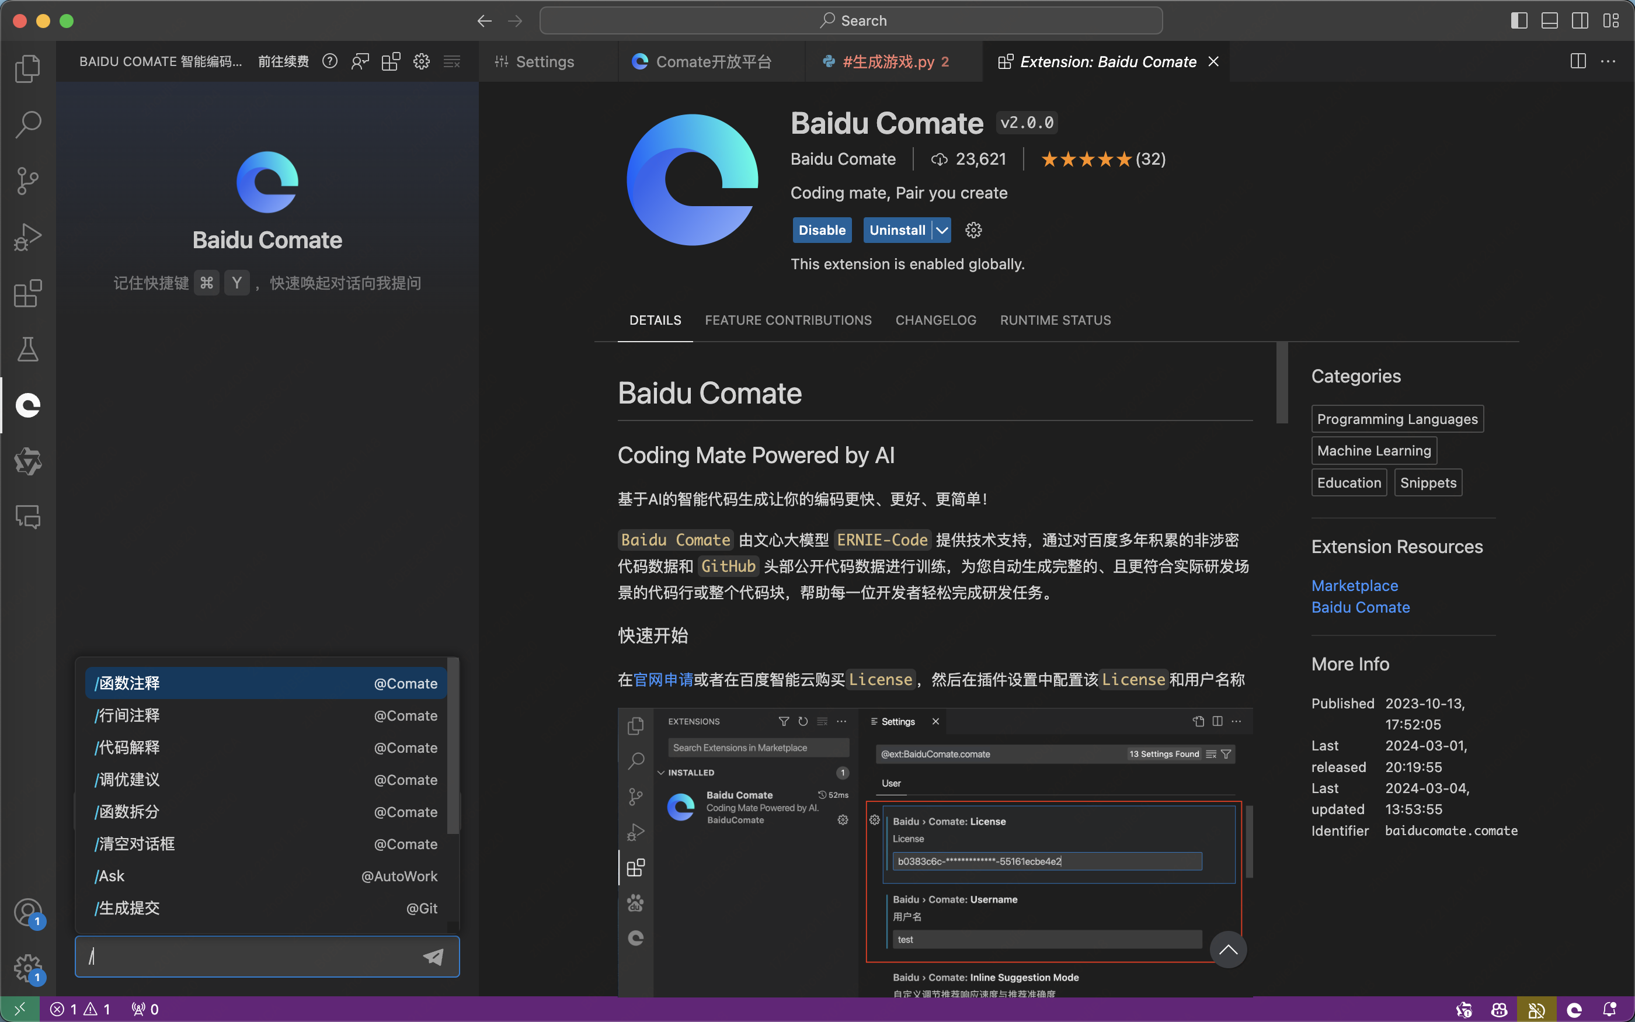This screenshot has height=1022, width=1635.
Task: Open the Extensions view in activity bar
Action: [27, 293]
